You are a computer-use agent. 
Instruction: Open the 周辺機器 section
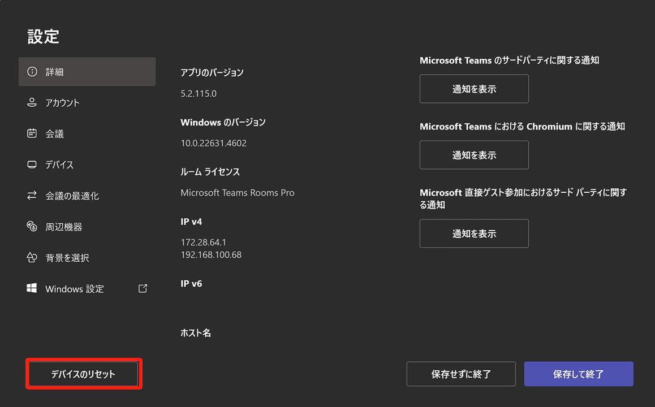point(64,227)
